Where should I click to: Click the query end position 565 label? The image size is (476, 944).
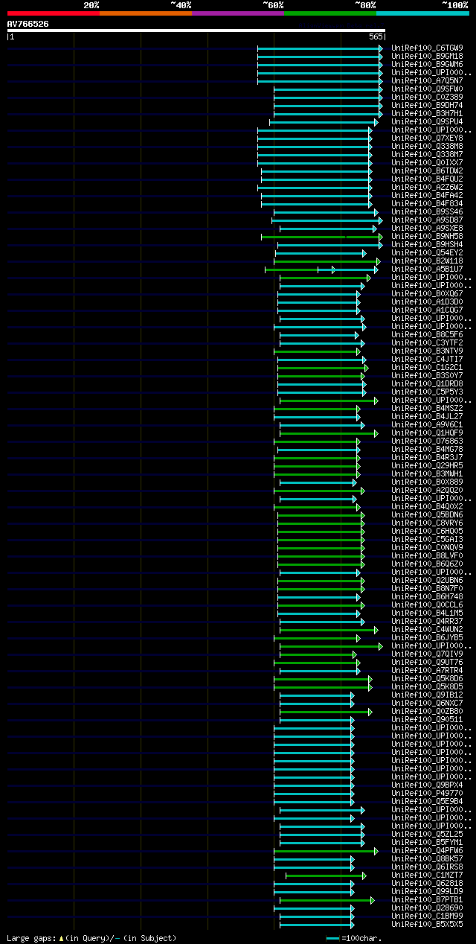pyautogui.click(x=376, y=36)
